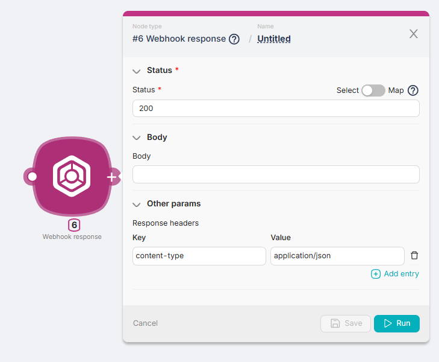The image size is (439, 362).
Task: Click the node's left input connector circle
Action: 32,177
